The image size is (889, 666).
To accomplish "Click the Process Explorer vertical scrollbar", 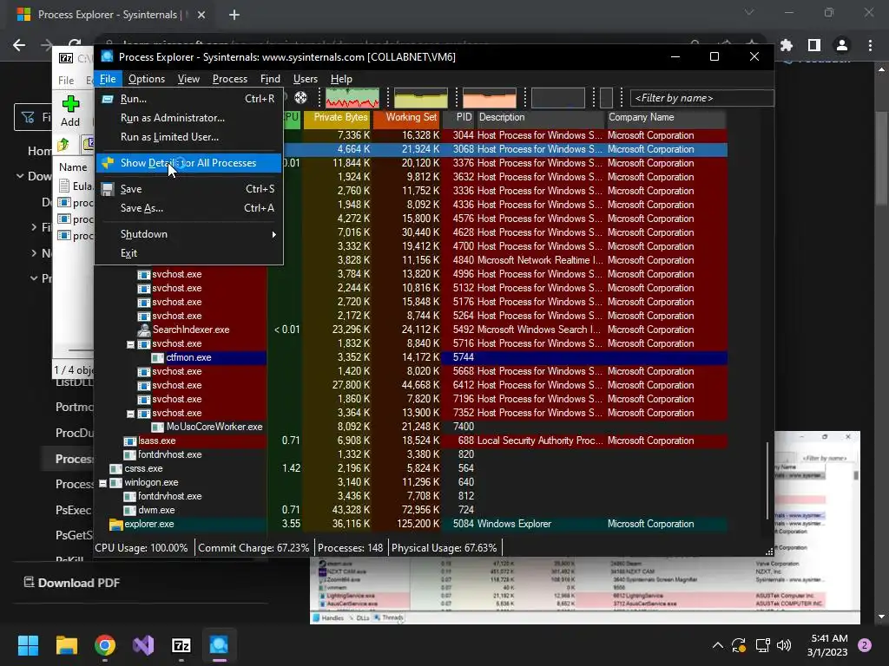I will click(767, 480).
